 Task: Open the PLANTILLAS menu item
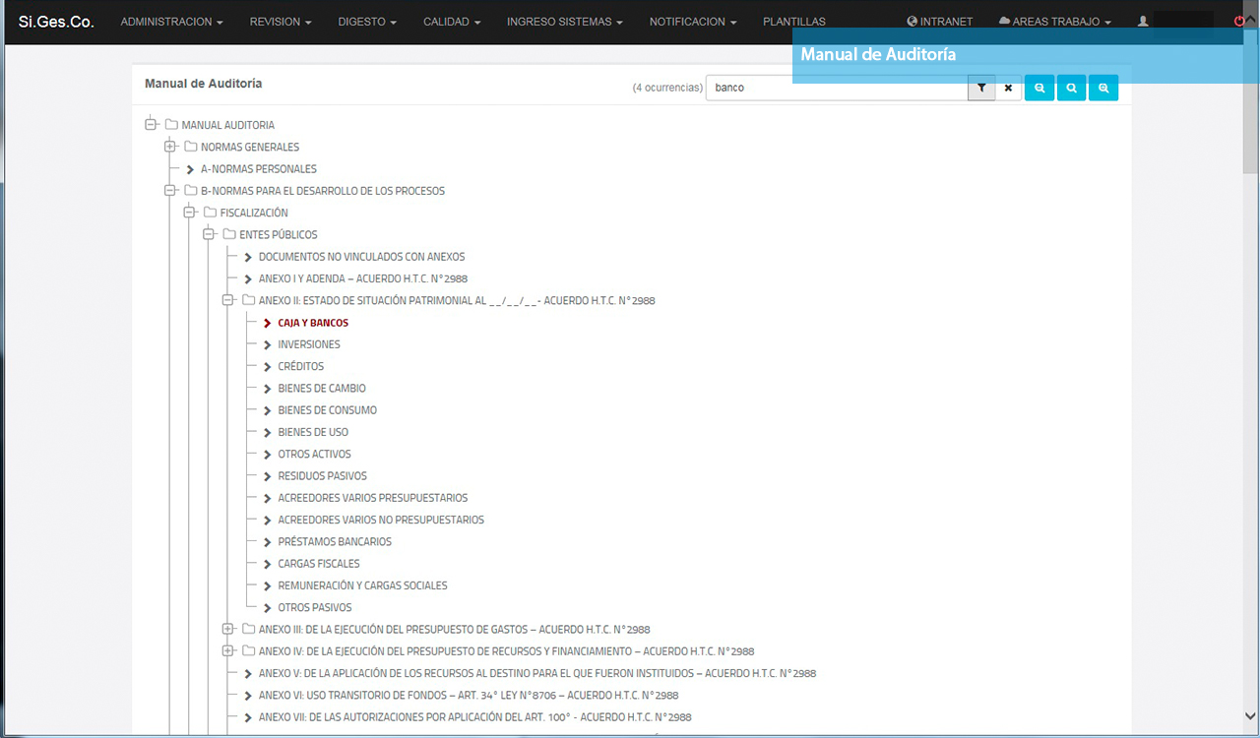point(793,22)
